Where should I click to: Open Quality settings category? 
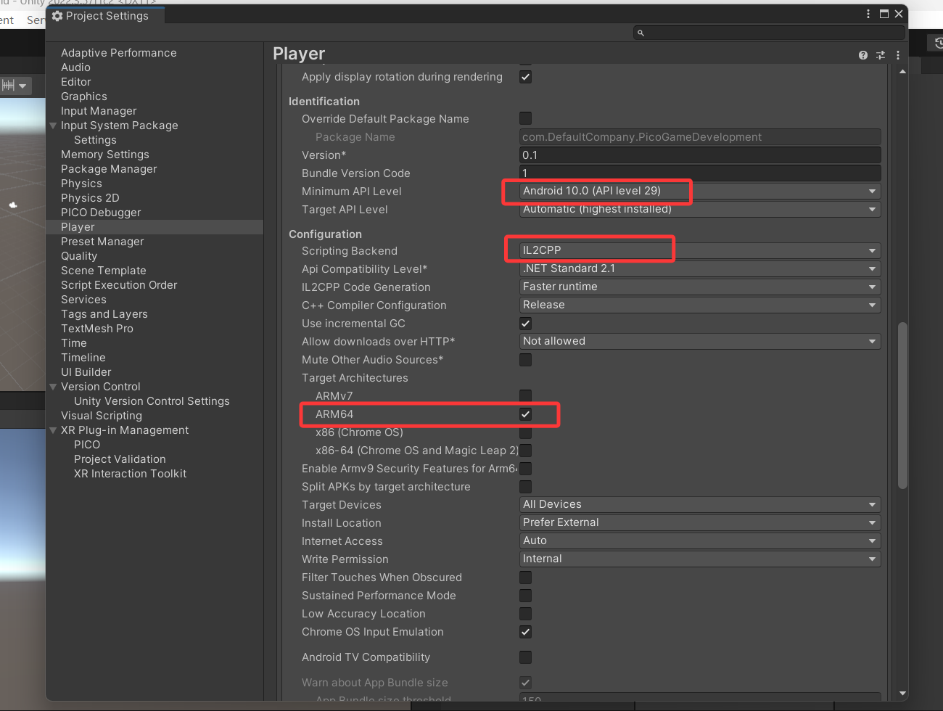click(x=79, y=256)
